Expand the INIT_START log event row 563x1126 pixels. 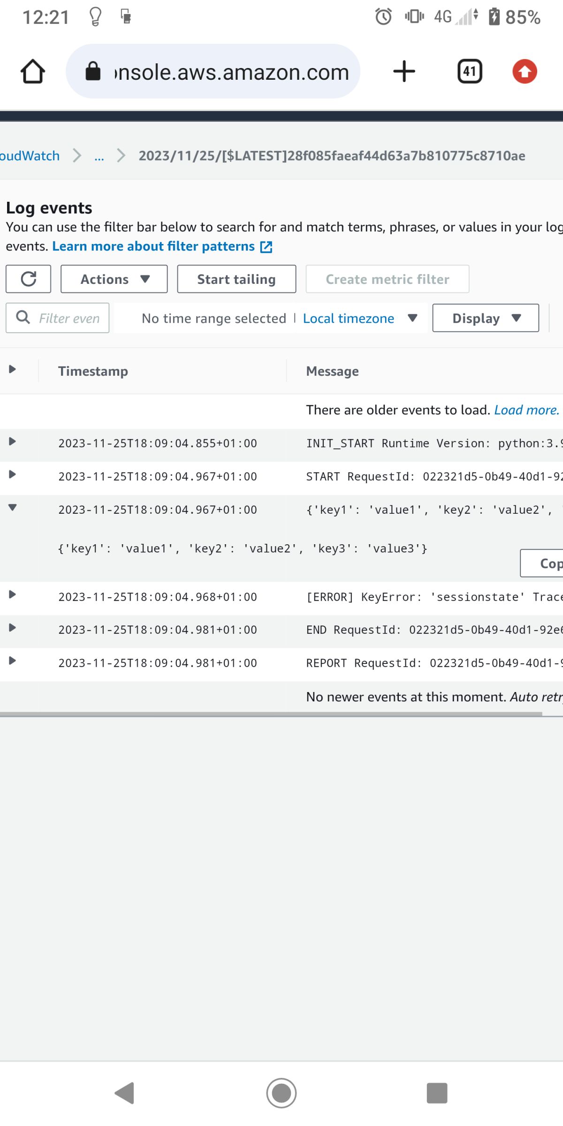(x=13, y=441)
